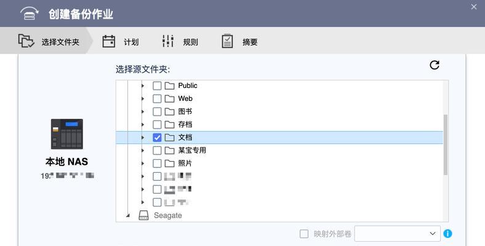Click the 照片 folder icon

click(x=169, y=164)
